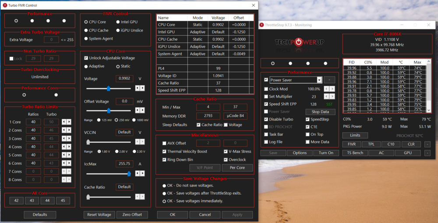Click the plus button next to Power Saver

click(x=329, y=80)
